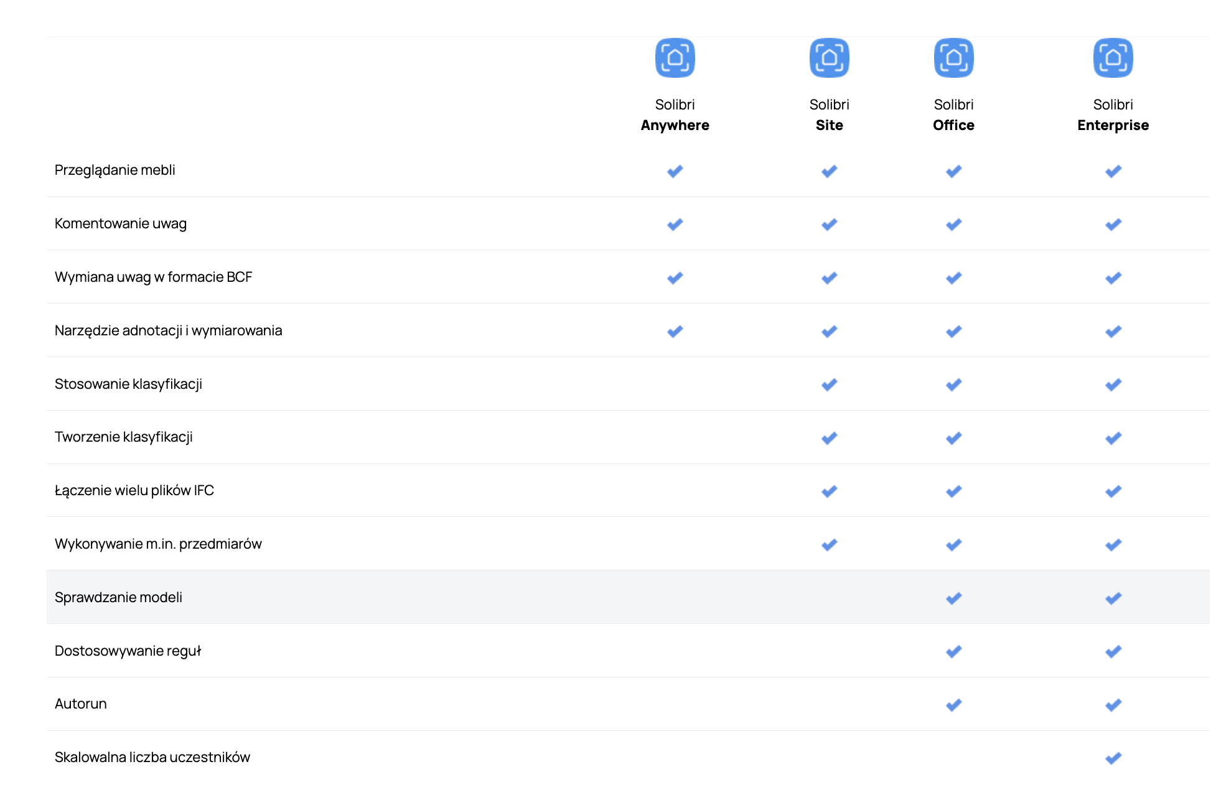
Task: Click Skalowalna liczba uczestników label
Action: coord(152,757)
